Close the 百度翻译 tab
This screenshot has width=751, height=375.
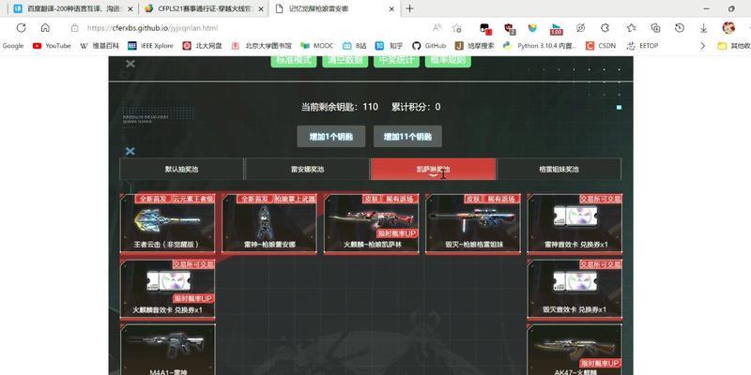tap(130, 8)
